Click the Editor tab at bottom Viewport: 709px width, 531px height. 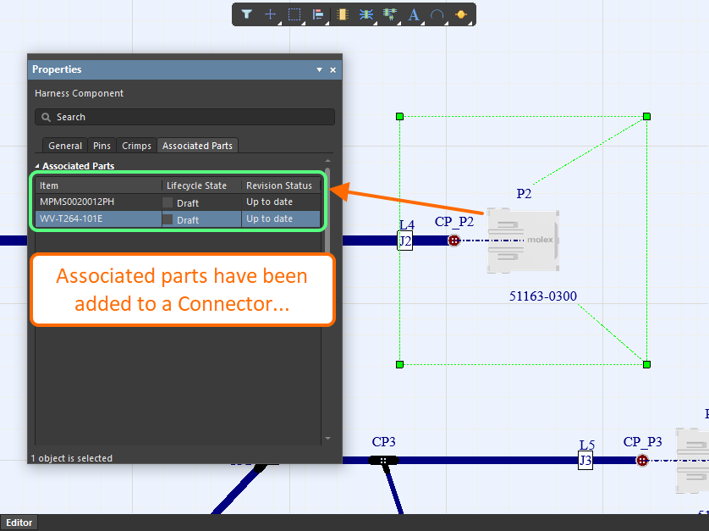pyautogui.click(x=20, y=523)
